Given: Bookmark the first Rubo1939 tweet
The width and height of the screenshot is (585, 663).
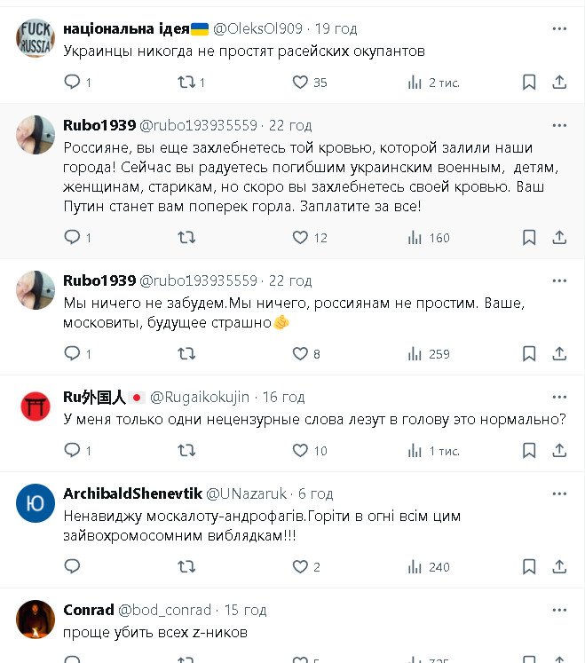Looking at the screenshot, I should (529, 238).
